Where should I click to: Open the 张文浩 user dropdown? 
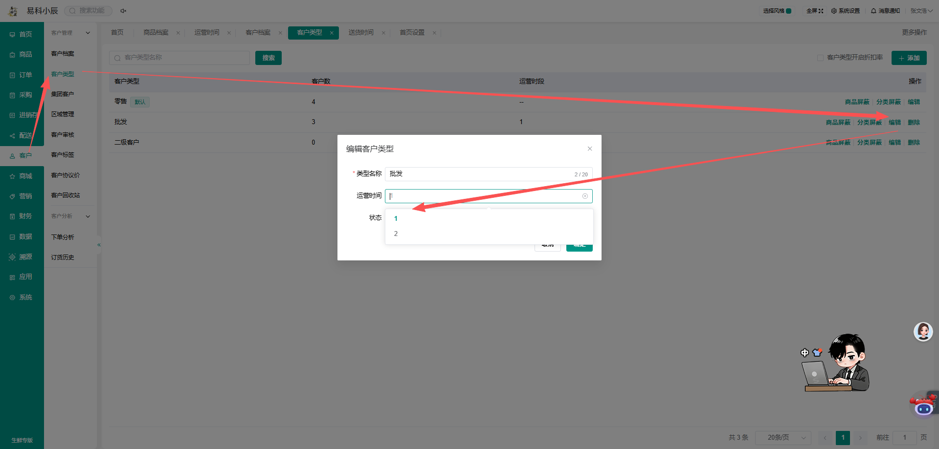point(921,11)
